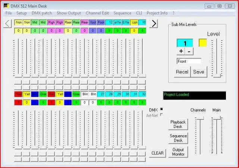The width and height of the screenshot is (239, 168).
Task: Open the DMX patch menu
Action: pos(42,13)
